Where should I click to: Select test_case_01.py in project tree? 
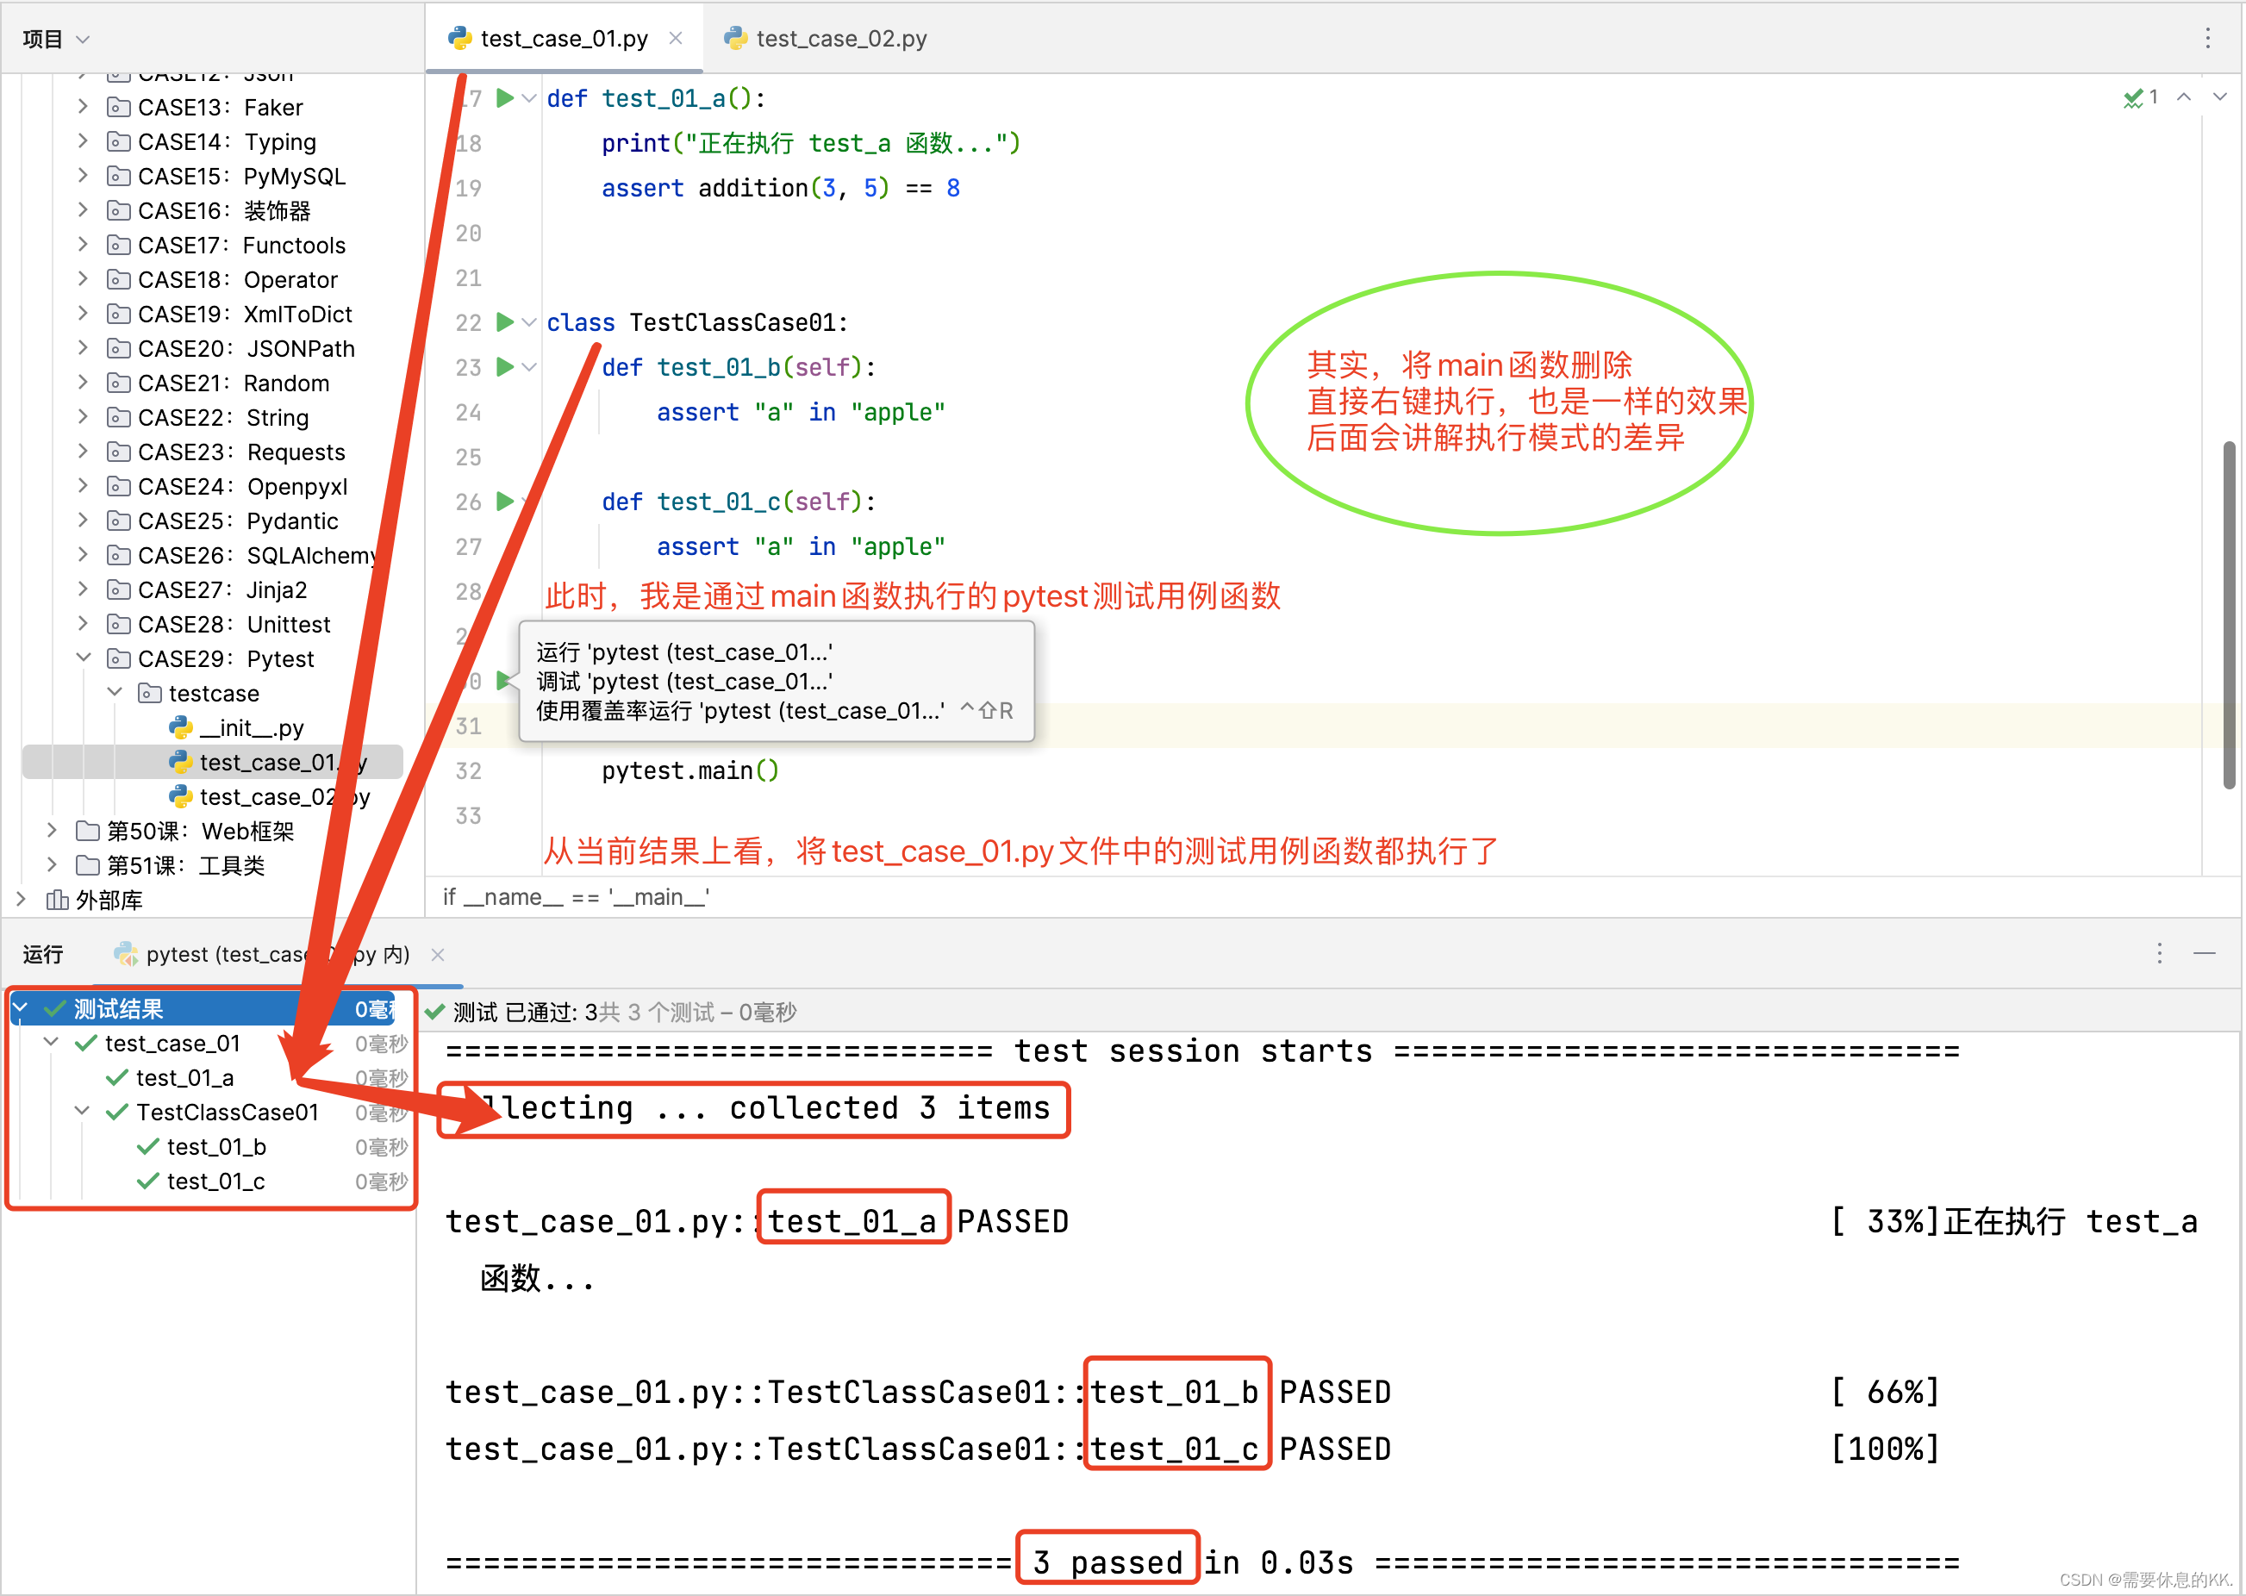click(x=212, y=762)
